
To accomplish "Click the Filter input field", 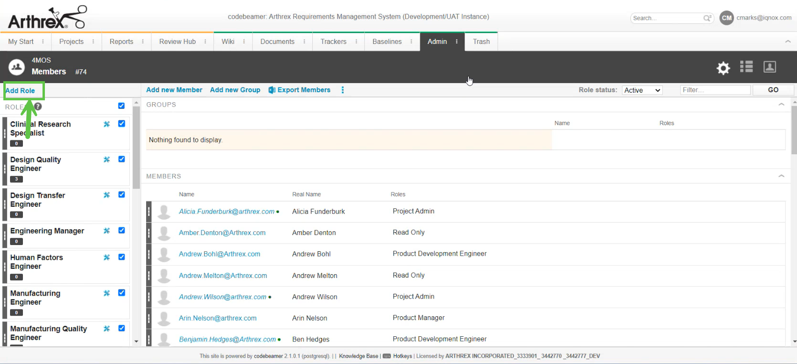I will click(715, 90).
